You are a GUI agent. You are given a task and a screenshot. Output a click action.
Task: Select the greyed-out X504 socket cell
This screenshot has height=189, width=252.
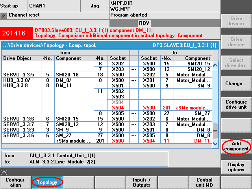tap(118, 102)
